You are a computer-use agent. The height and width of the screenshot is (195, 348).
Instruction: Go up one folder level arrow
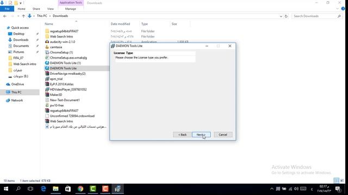(23, 16)
